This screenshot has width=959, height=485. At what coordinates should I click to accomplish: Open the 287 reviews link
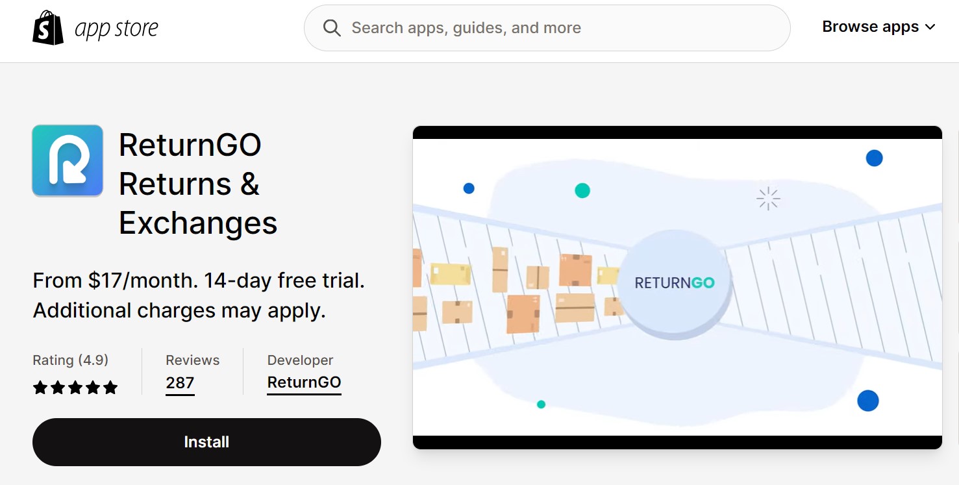pos(180,383)
